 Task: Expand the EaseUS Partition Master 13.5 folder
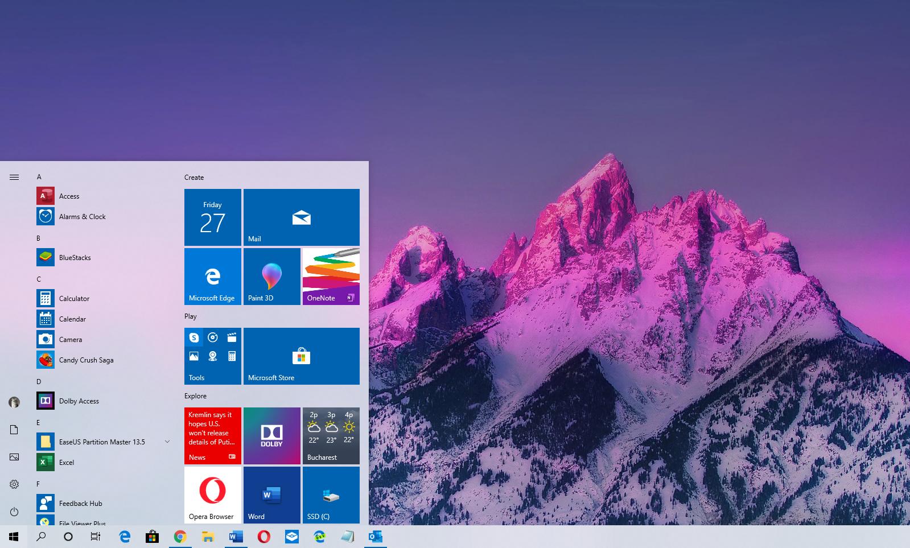167,442
